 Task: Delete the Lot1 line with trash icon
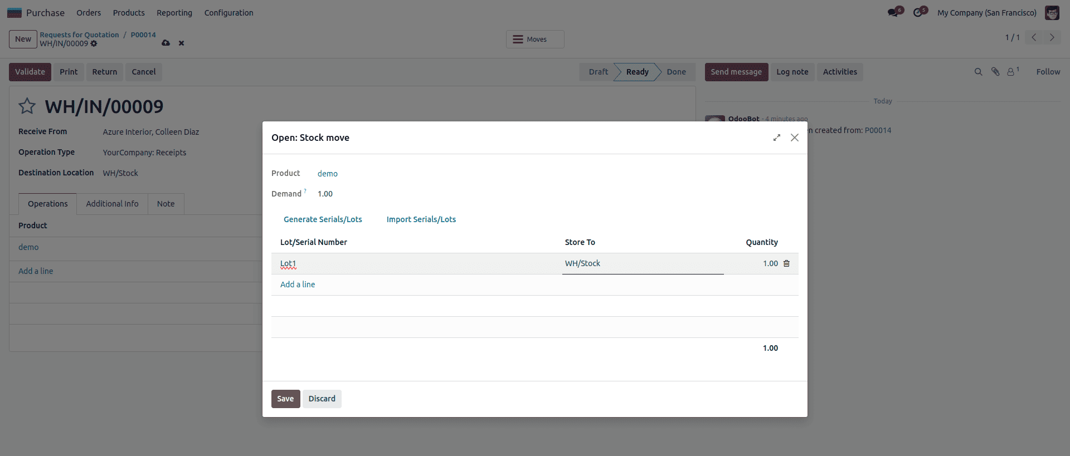click(786, 263)
